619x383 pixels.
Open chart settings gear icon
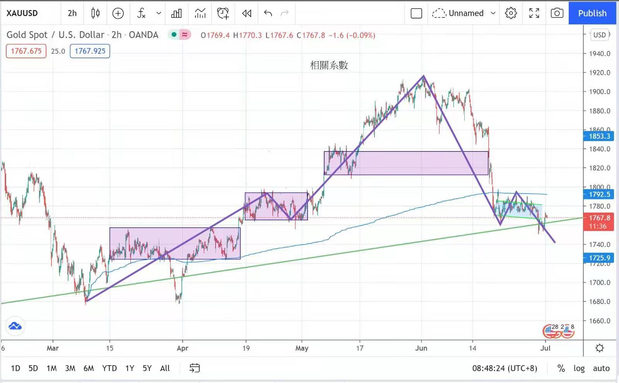point(511,13)
